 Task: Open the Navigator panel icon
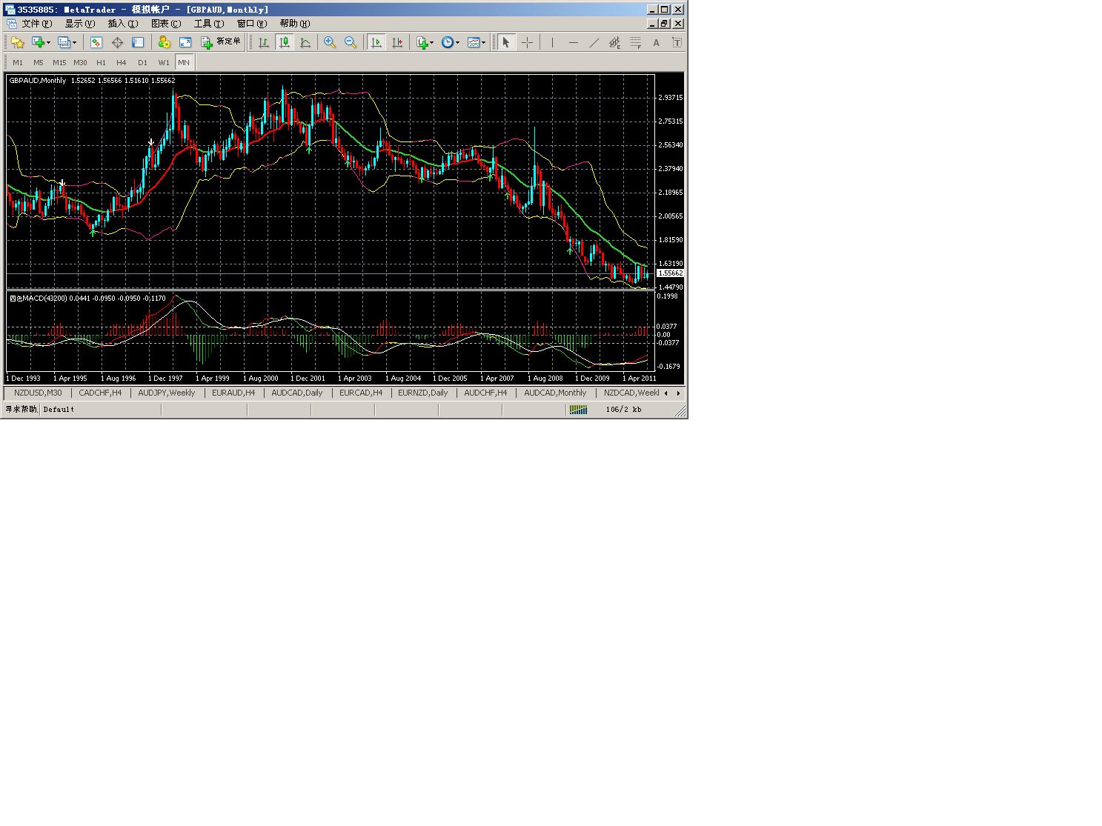point(138,43)
